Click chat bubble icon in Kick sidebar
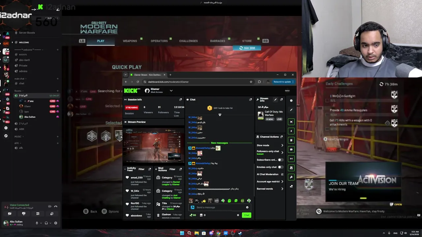 (291, 149)
